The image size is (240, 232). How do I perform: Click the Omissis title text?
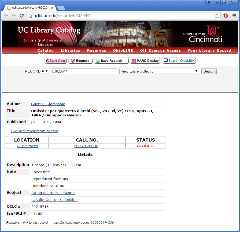[x=92, y=113]
